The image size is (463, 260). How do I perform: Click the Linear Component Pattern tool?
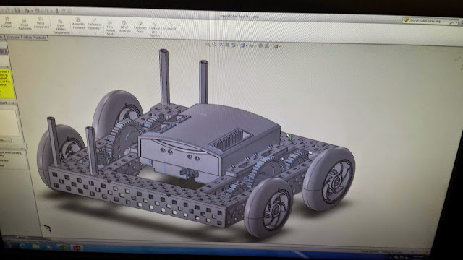[7, 22]
